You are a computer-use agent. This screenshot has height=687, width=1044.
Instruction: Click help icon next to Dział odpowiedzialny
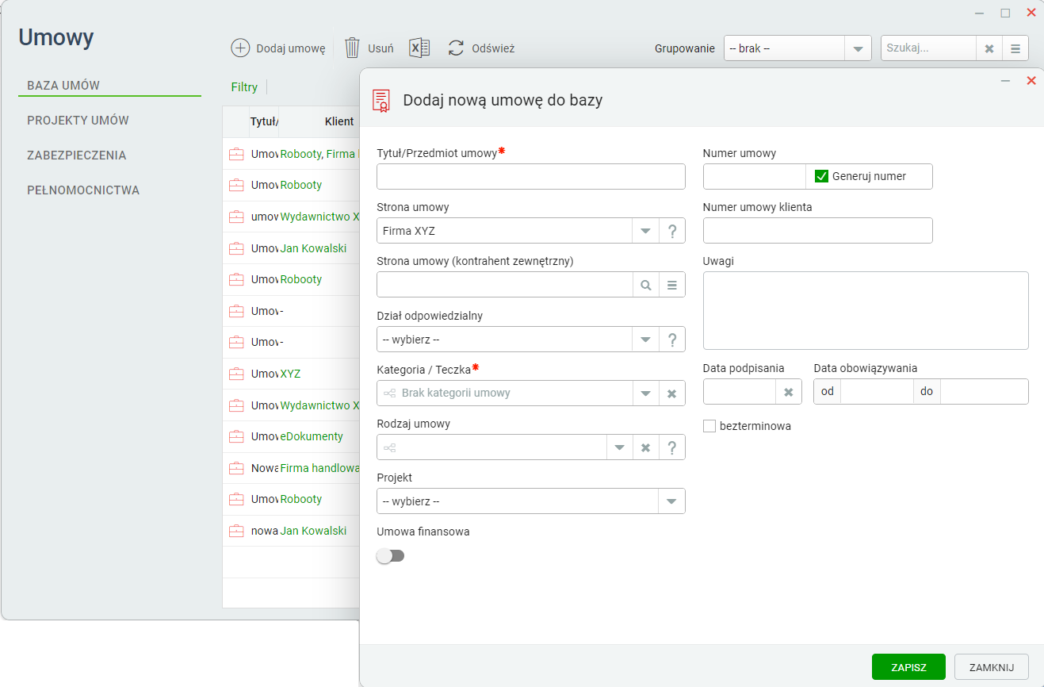[x=672, y=340]
